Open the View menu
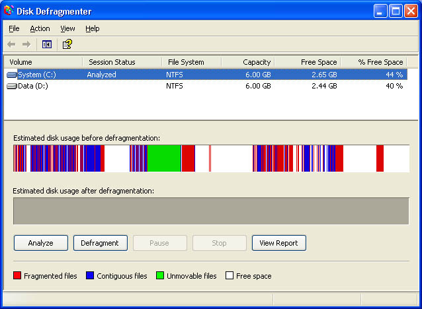 tap(67, 28)
